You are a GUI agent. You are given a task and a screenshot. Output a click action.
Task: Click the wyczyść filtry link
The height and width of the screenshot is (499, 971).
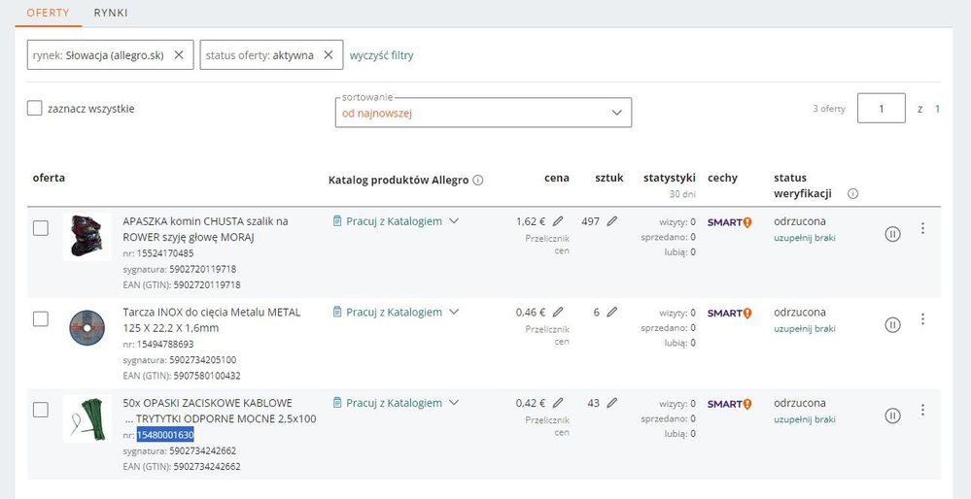[381, 55]
